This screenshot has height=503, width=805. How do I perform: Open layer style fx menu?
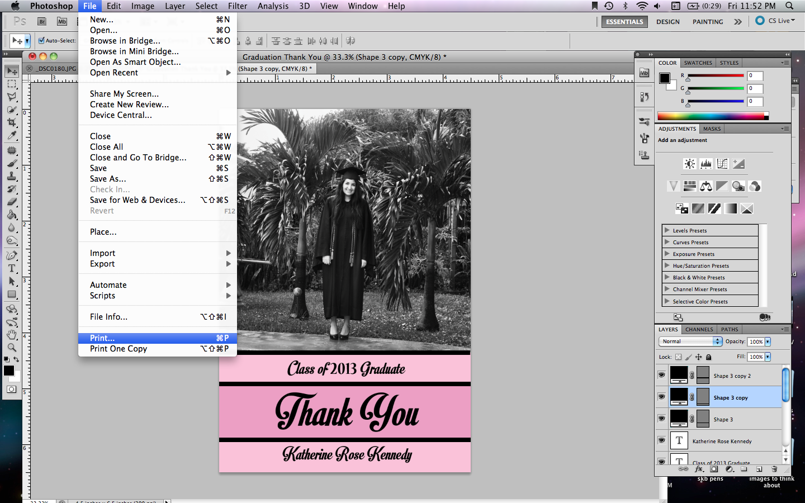[x=699, y=469]
